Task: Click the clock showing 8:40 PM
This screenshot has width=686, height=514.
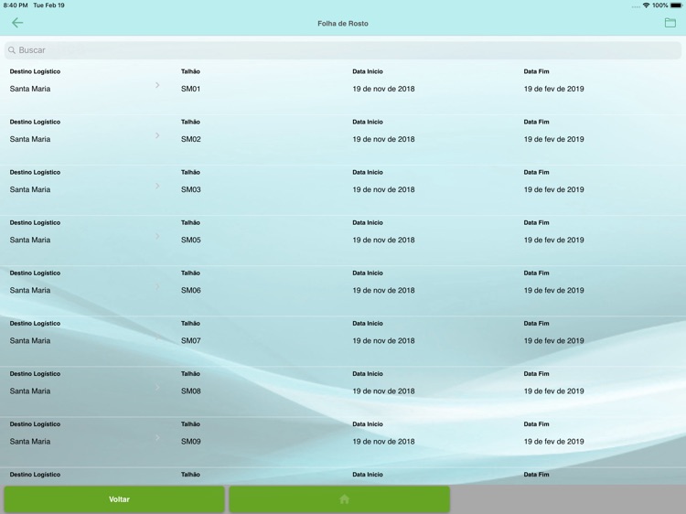Action: [x=16, y=5]
